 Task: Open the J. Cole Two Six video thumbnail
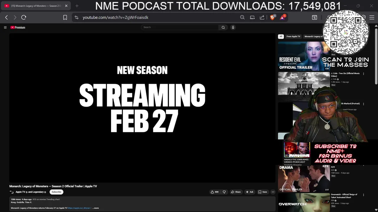pyautogui.click(x=304, y=86)
